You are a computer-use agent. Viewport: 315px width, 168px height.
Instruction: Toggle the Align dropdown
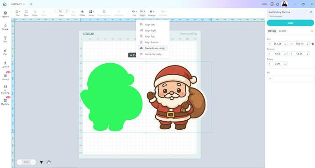click(142, 13)
